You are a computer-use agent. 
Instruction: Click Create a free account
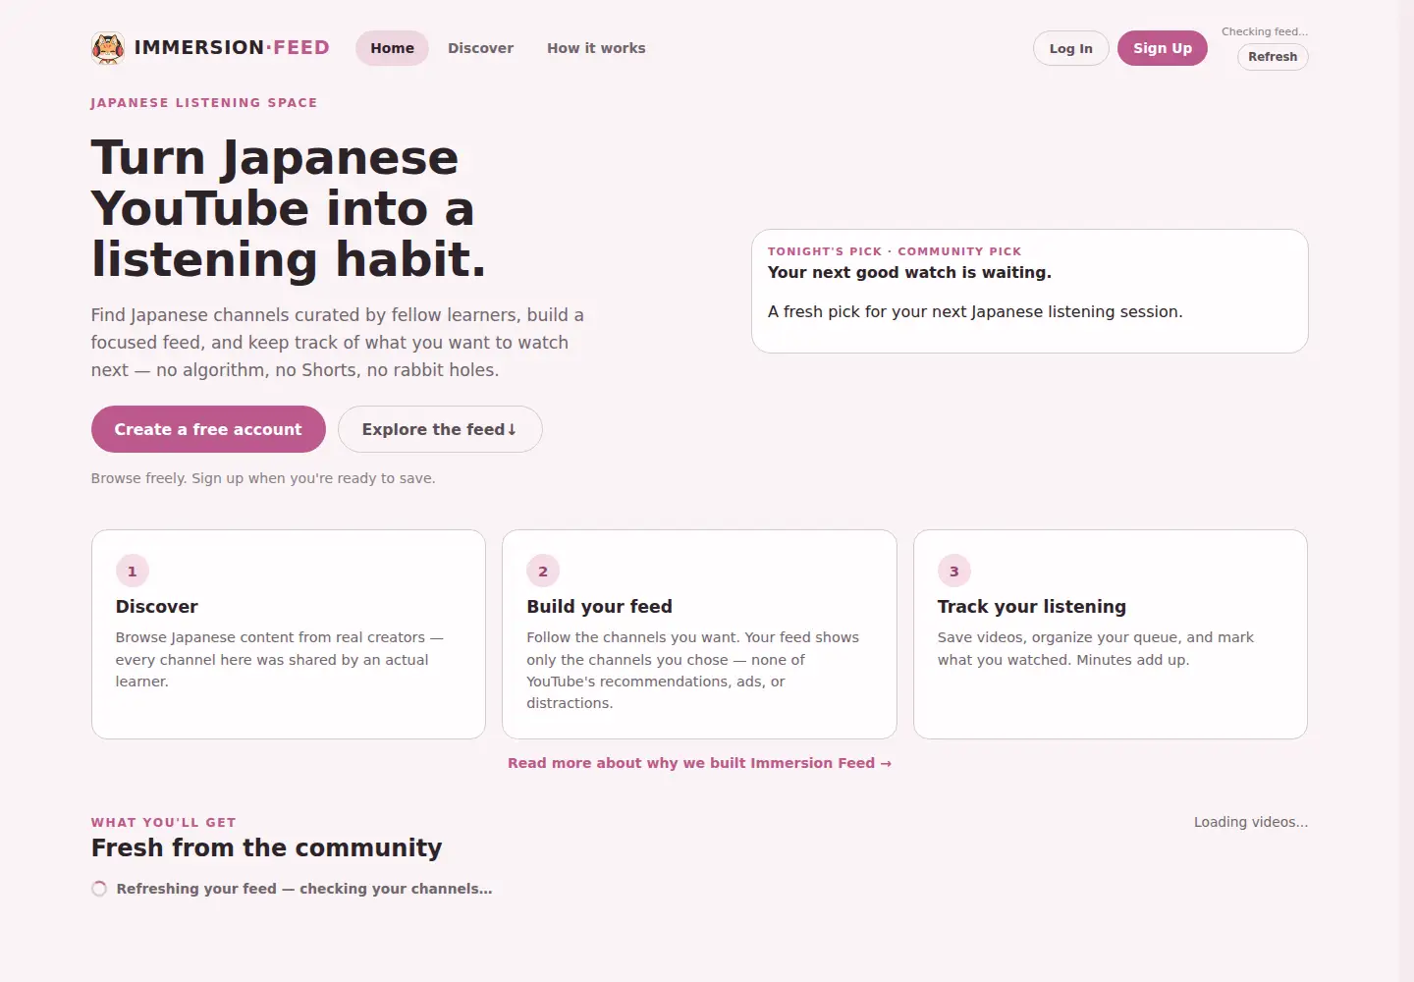(x=208, y=429)
